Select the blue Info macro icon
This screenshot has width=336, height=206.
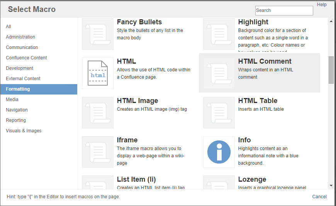[219, 152]
